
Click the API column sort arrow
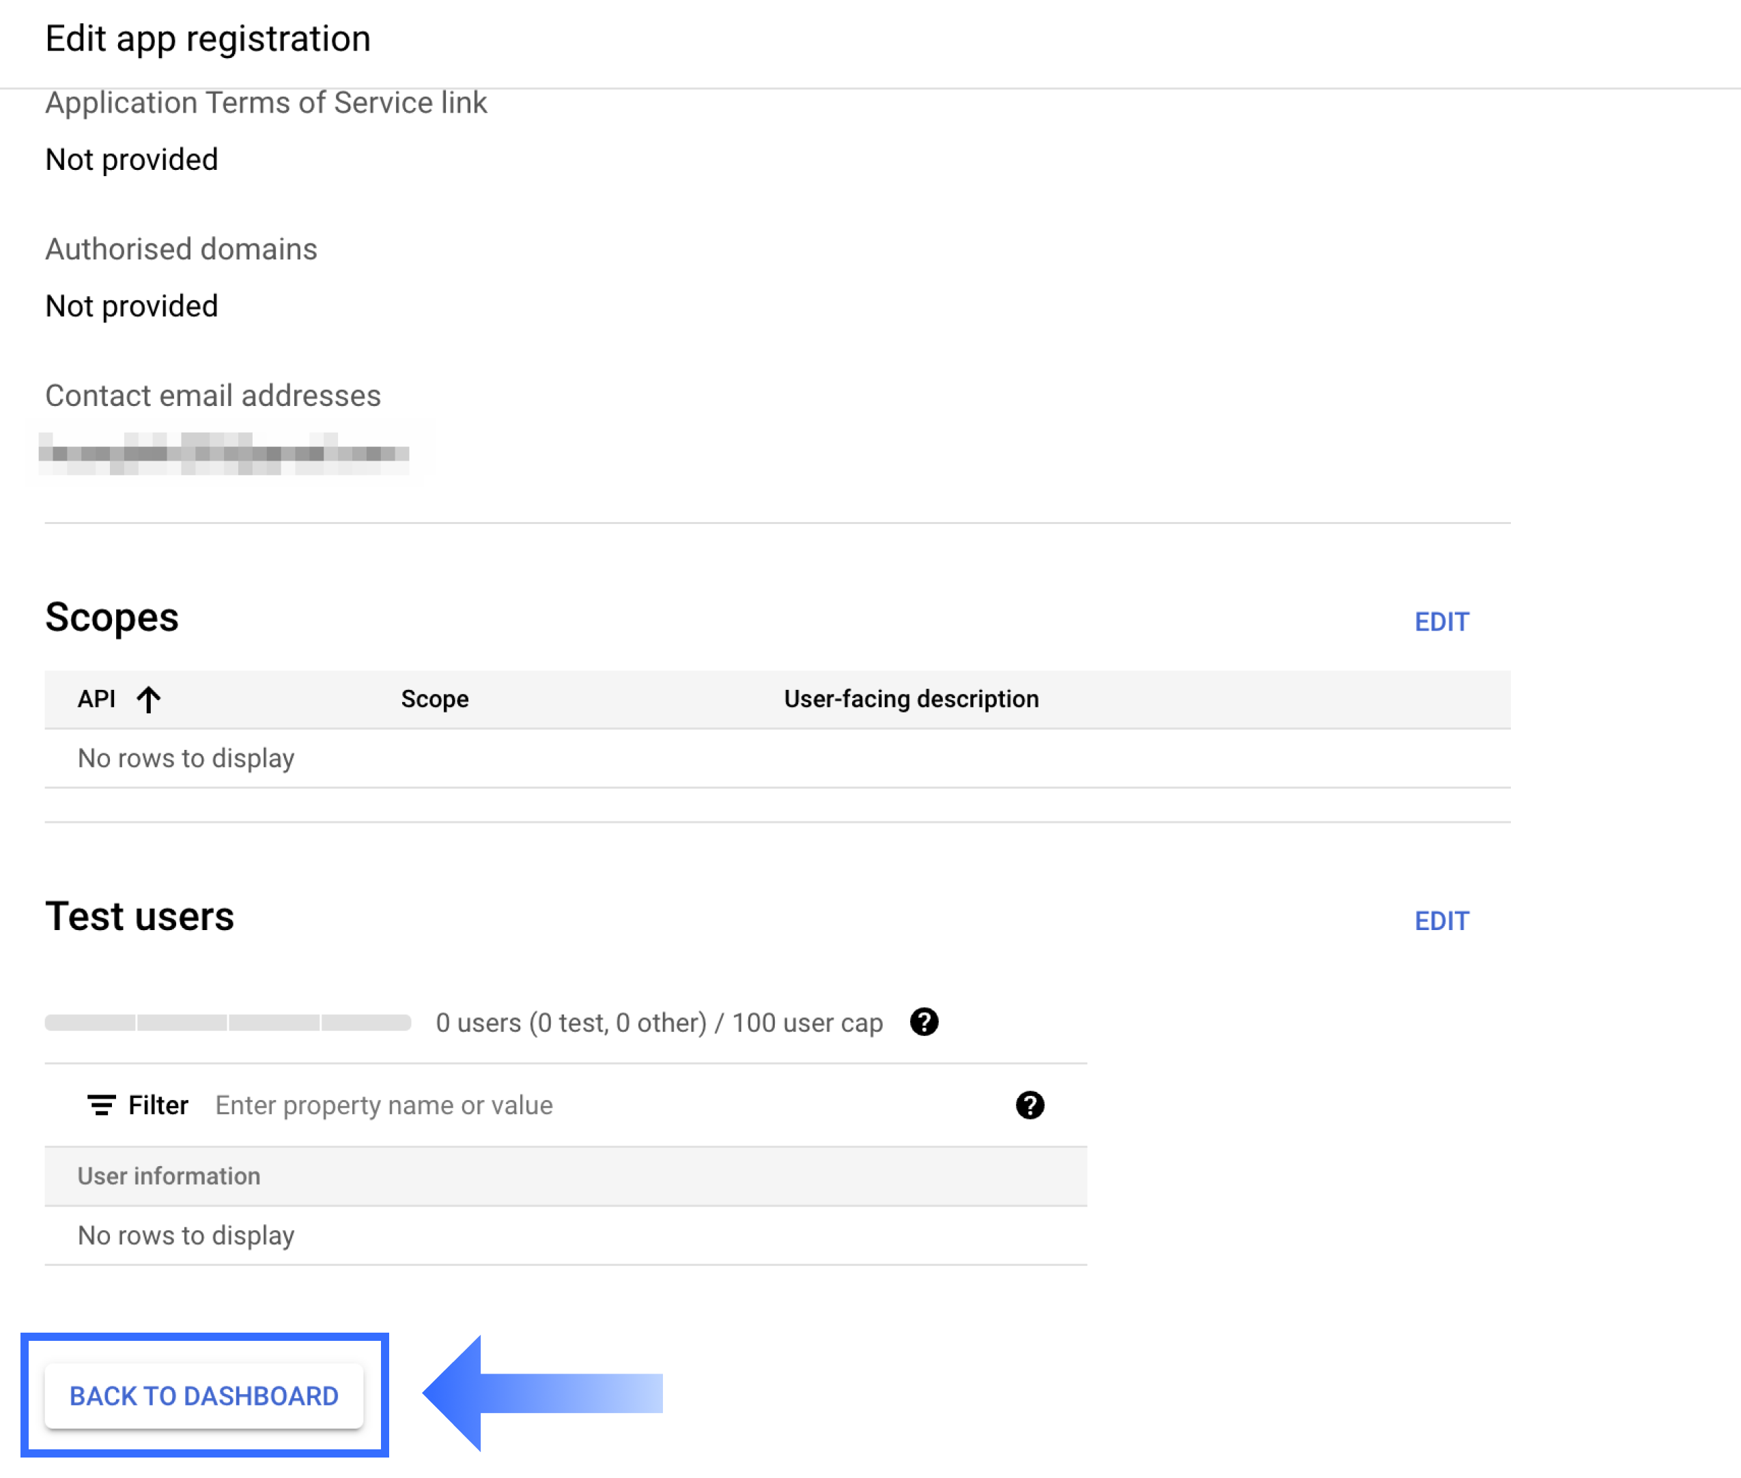(148, 699)
